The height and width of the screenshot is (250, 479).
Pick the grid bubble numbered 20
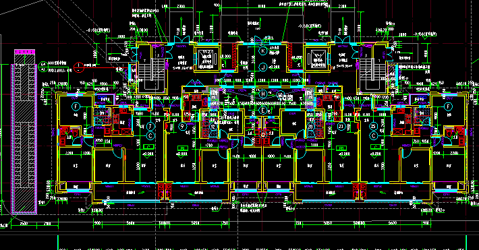pyautogui.click(x=310, y=126)
